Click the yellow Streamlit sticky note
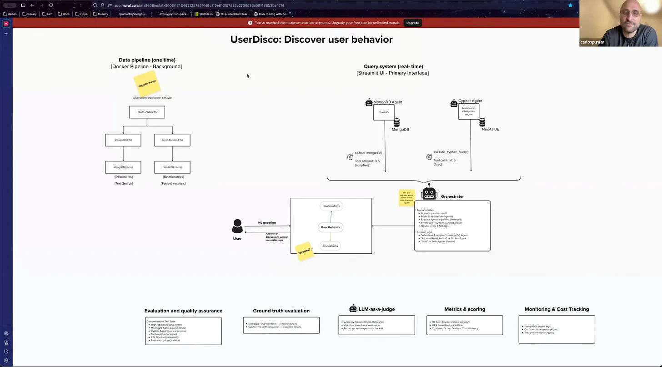Viewport: 662px width, 367px height. (x=304, y=251)
